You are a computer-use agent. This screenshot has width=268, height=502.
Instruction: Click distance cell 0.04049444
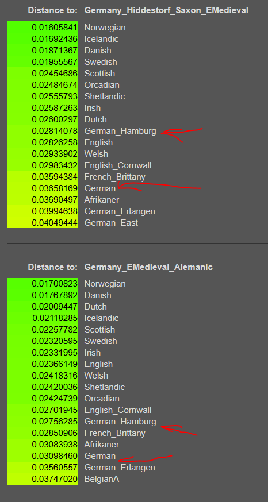43,223
